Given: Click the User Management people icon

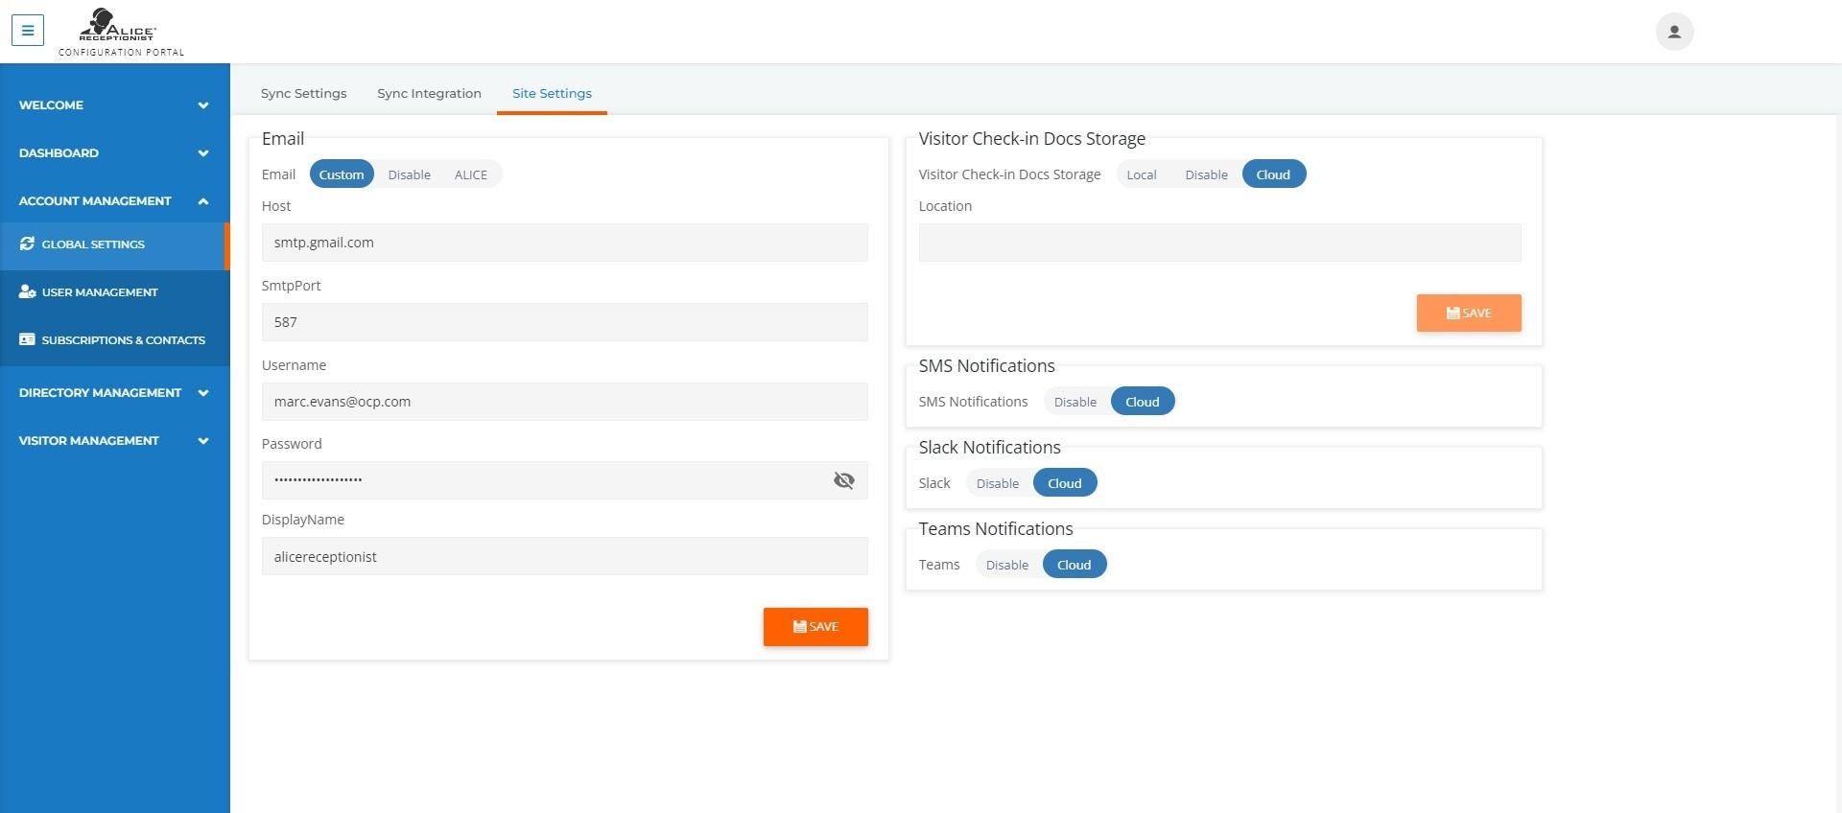Looking at the screenshot, I should [x=27, y=291].
